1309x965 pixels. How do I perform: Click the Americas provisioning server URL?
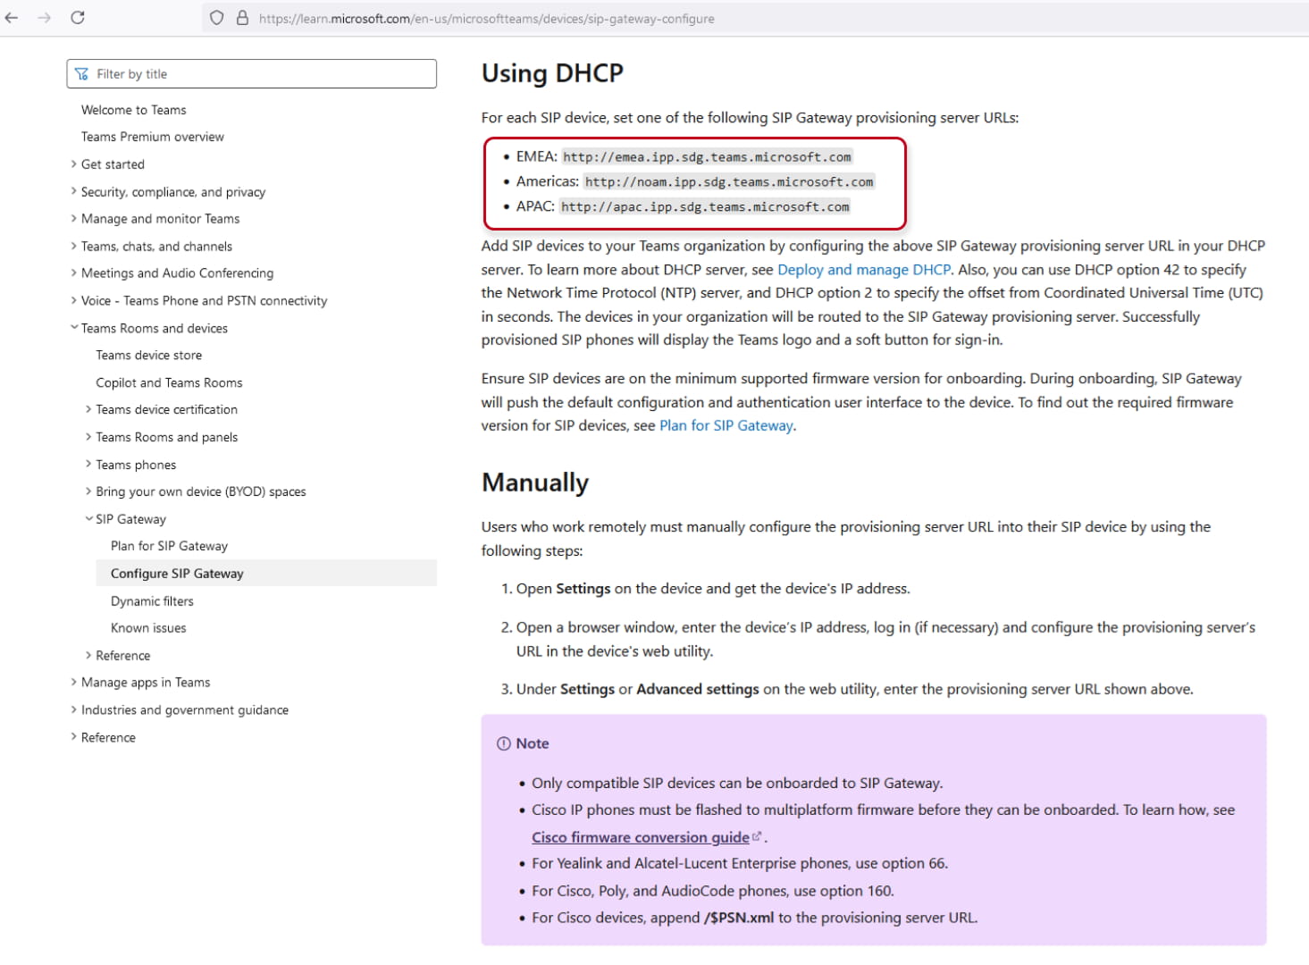coord(729,182)
